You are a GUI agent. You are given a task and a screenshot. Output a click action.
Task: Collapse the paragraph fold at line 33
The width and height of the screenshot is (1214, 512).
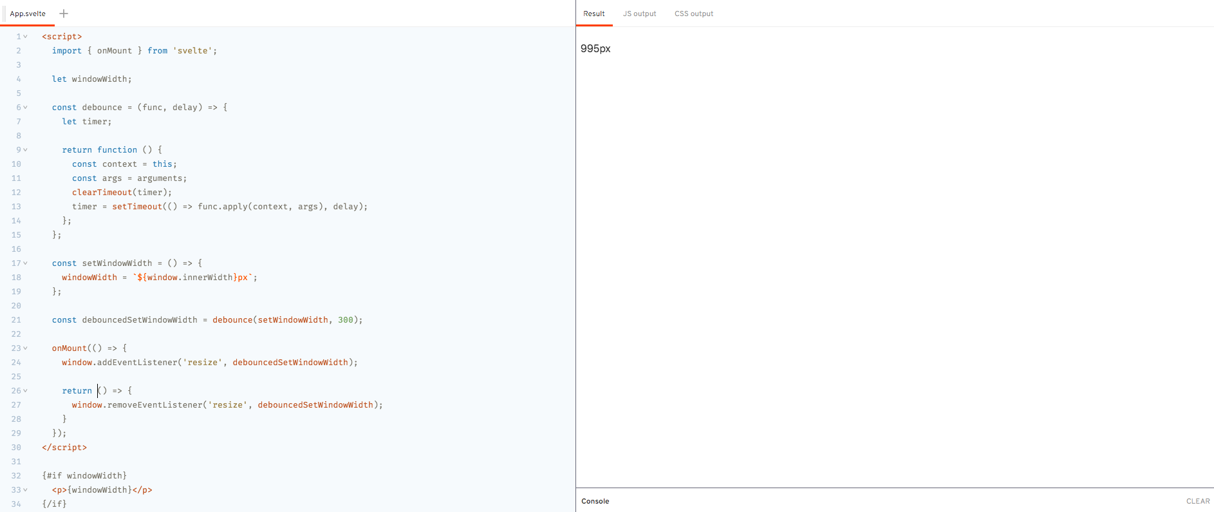click(x=26, y=490)
